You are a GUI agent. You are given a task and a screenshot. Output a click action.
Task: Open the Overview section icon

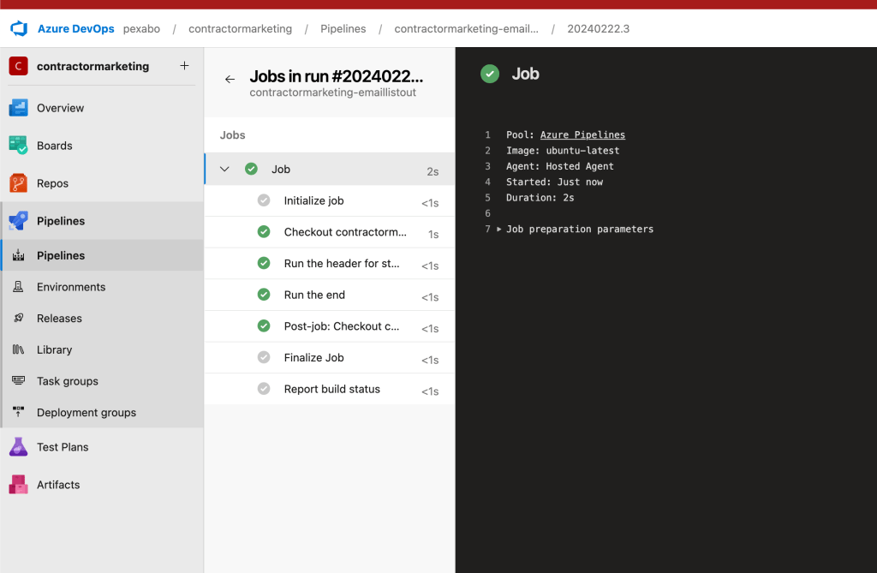[19, 107]
